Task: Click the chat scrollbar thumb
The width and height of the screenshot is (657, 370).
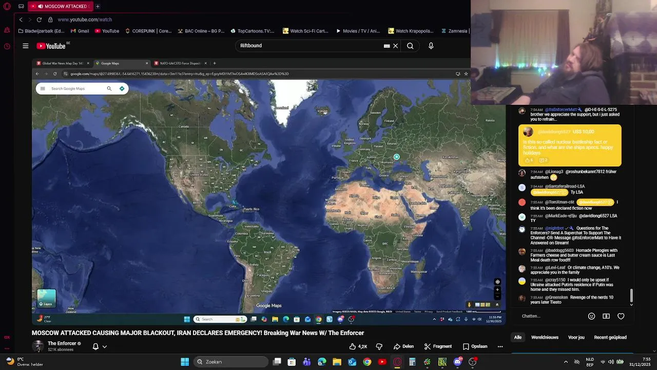Action: [631, 295]
